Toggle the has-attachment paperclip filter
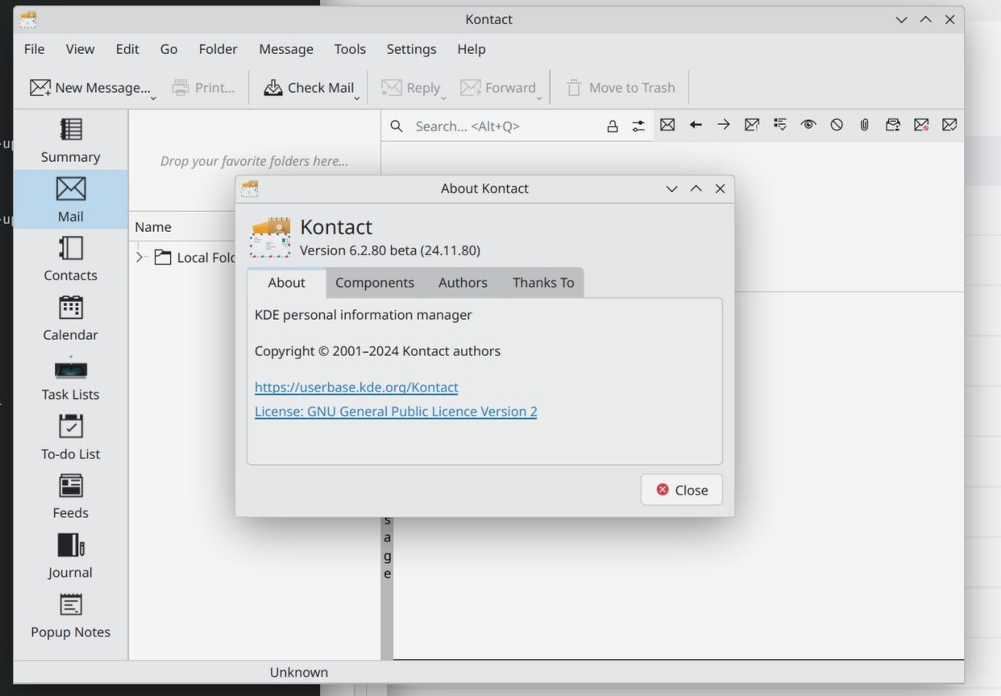The image size is (1001, 696). 865,125
